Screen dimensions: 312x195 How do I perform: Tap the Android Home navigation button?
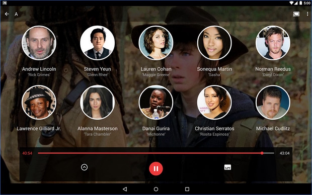pos(156,189)
